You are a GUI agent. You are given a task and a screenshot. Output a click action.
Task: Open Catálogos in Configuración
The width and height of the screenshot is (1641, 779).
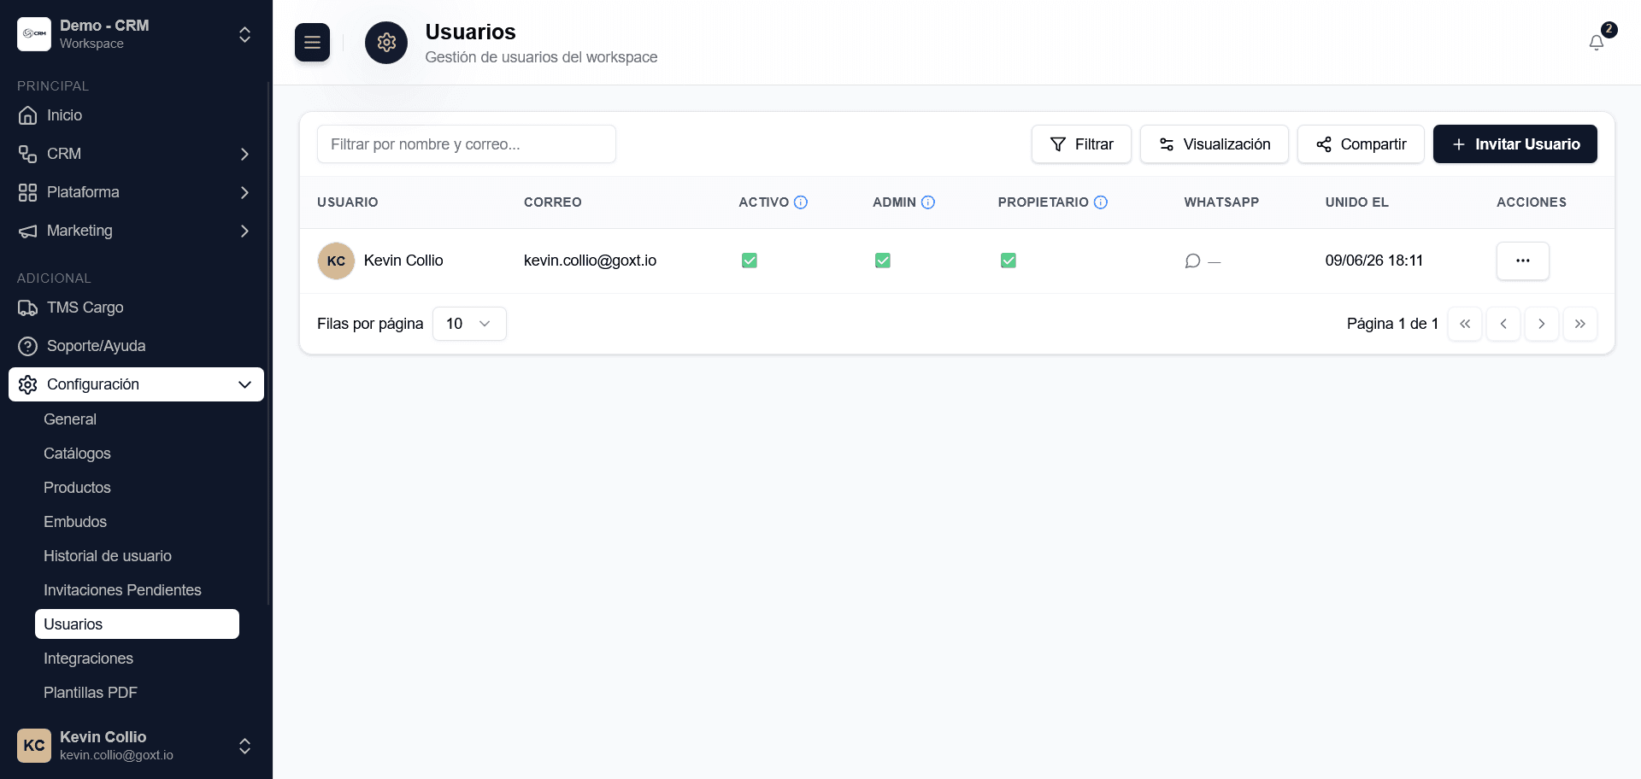pyautogui.click(x=77, y=454)
